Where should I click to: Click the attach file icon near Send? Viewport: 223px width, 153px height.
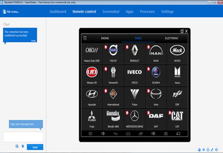tap(17, 146)
